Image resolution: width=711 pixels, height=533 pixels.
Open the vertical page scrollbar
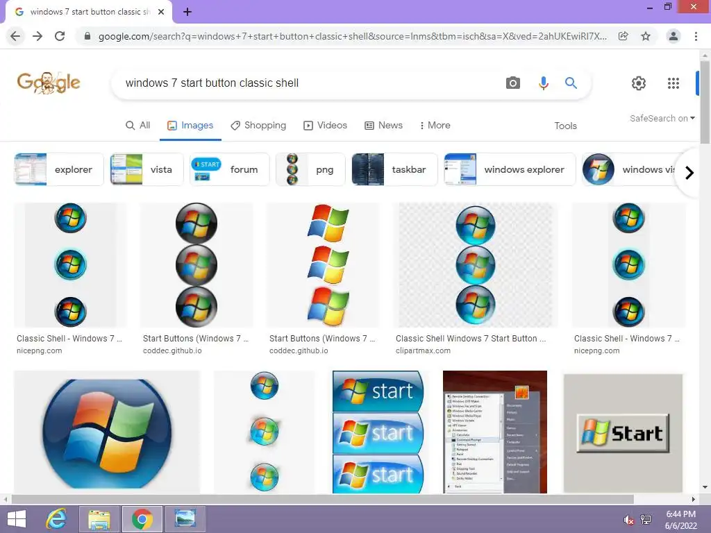pos(705,102)
